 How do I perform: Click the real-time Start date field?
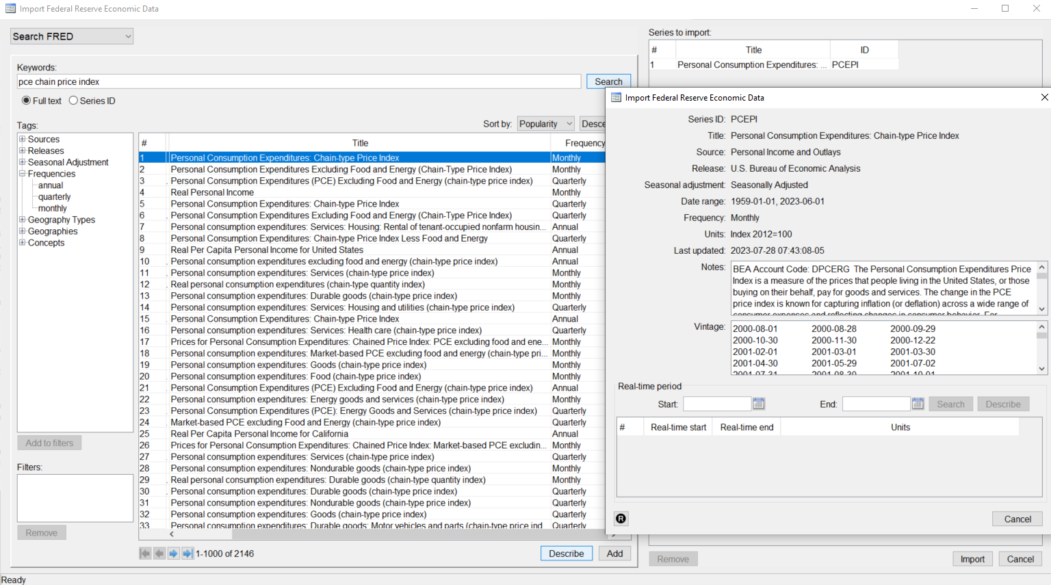click(717, 404)
